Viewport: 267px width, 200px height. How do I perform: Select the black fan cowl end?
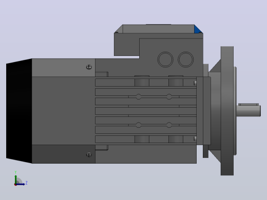pos(19,111)
